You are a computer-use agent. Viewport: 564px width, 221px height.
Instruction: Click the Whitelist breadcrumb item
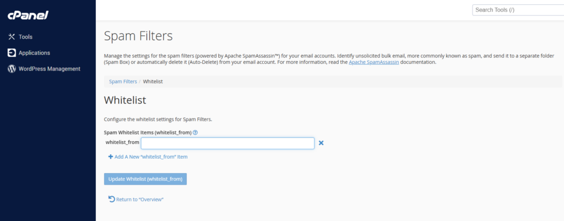pyautogui.click(x=153, y=82)
